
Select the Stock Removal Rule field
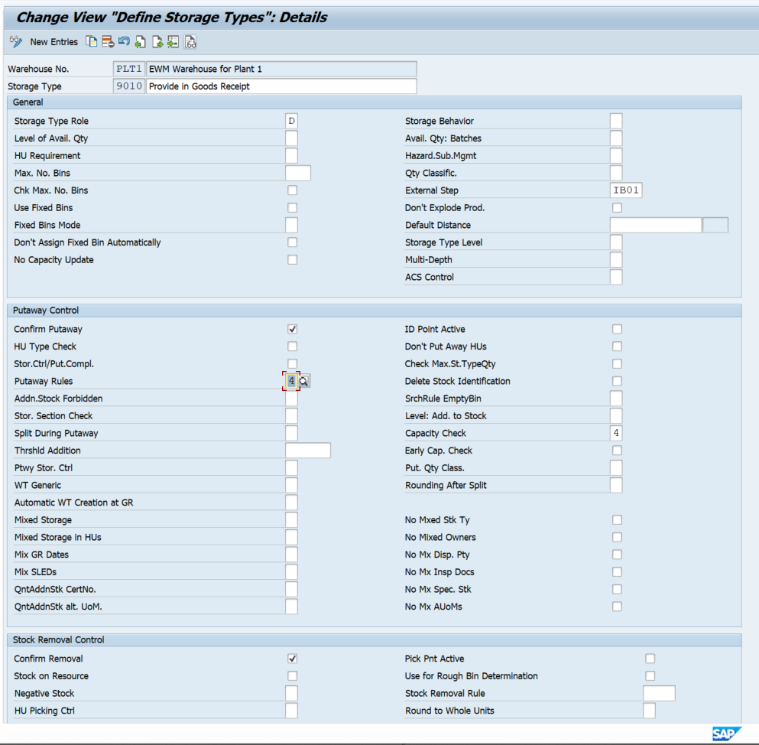pos(660,693)
